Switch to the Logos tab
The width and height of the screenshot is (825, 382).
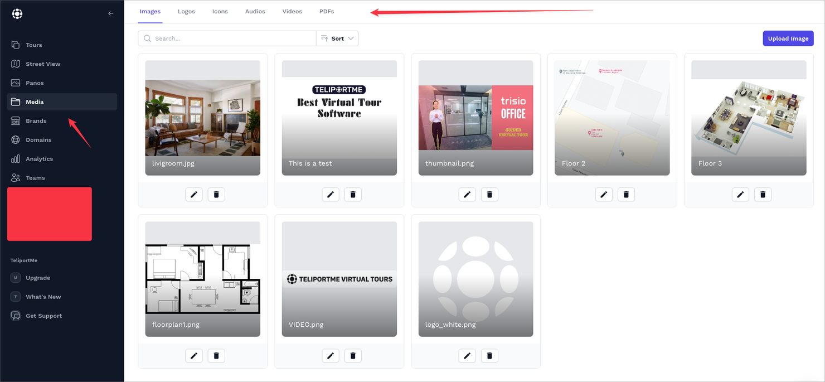coord(186,12)
